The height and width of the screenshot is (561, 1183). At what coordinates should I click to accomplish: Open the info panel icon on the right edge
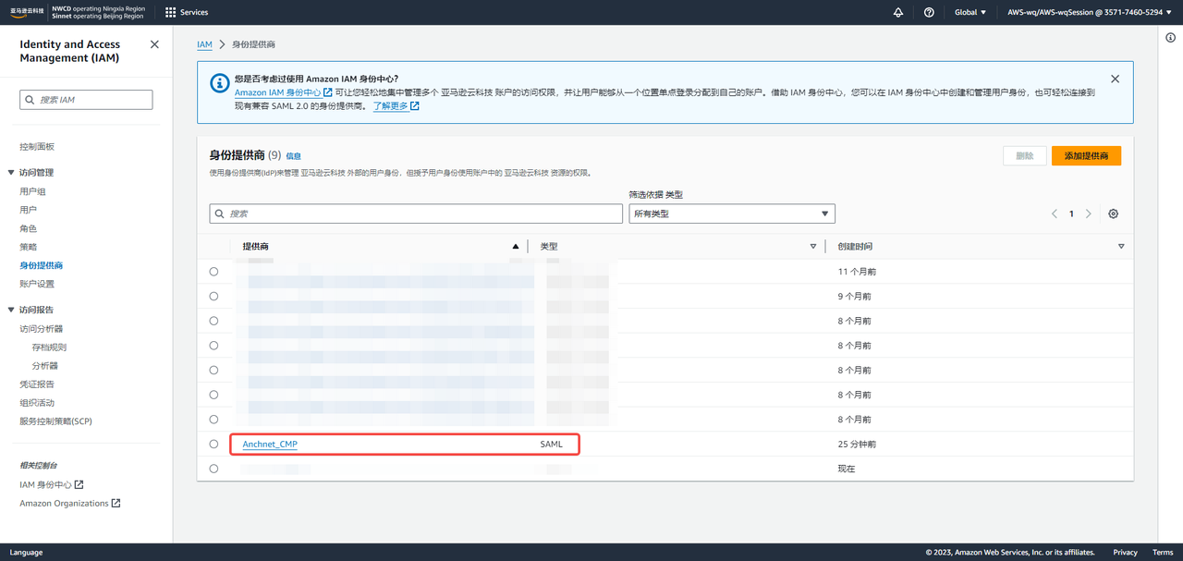(1170, 38)
